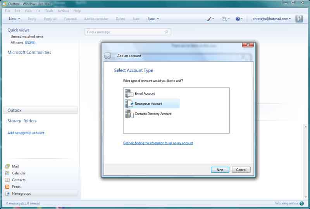Open the Go menu

[x=38, y=11]
